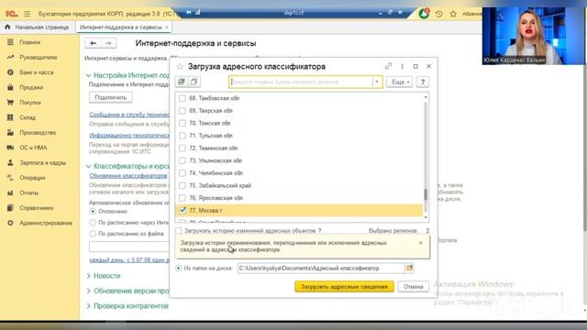
Task: Check 75. Забайкальский край region
Action: (x=183, y=185)
